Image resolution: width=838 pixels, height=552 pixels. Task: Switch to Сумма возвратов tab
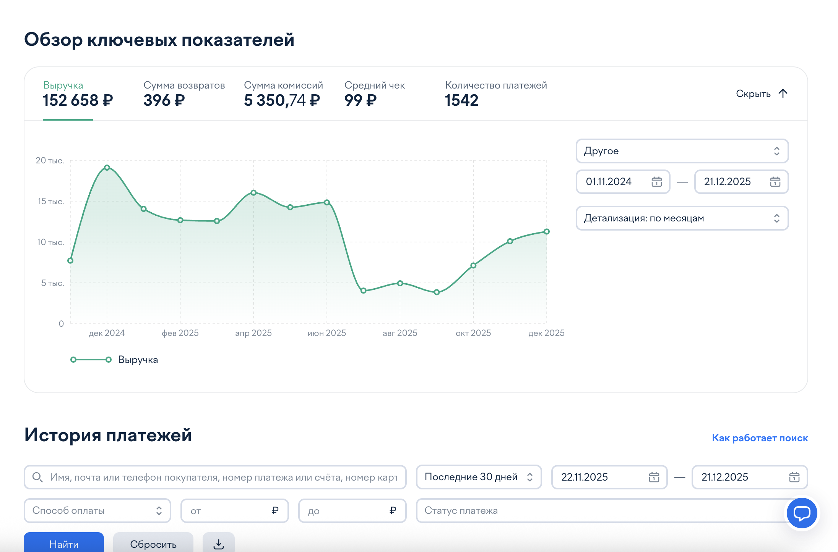click(184, 94)
